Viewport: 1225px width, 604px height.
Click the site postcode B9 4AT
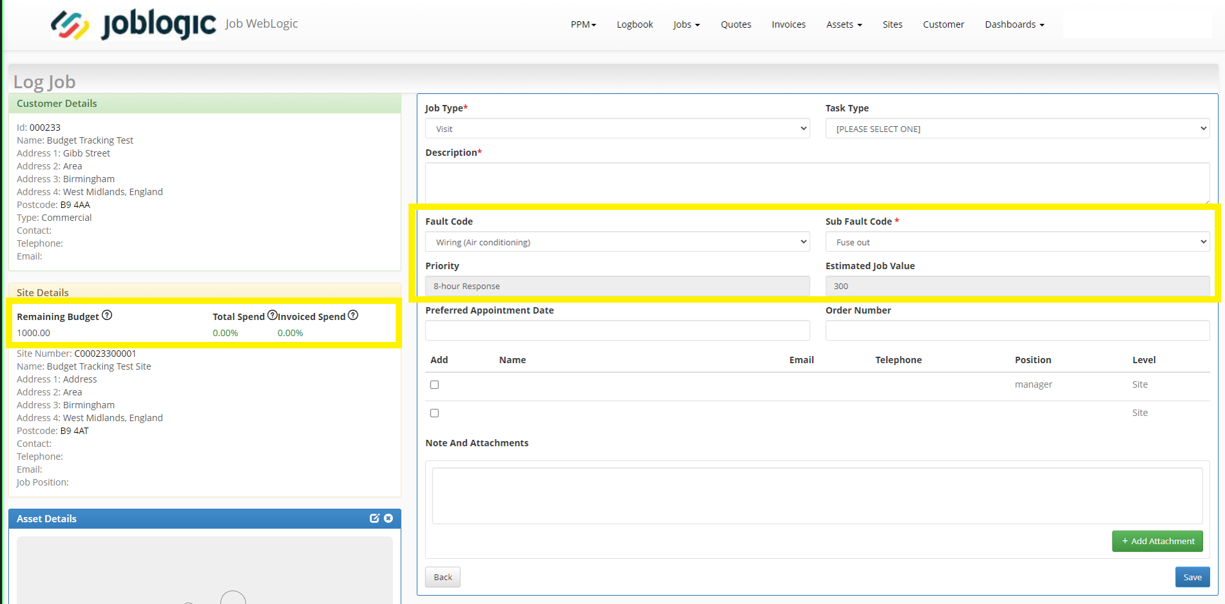click(75, 431)
